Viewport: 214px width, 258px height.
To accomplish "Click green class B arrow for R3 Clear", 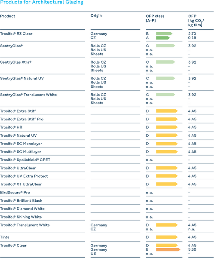I will (x=164, y=34).
